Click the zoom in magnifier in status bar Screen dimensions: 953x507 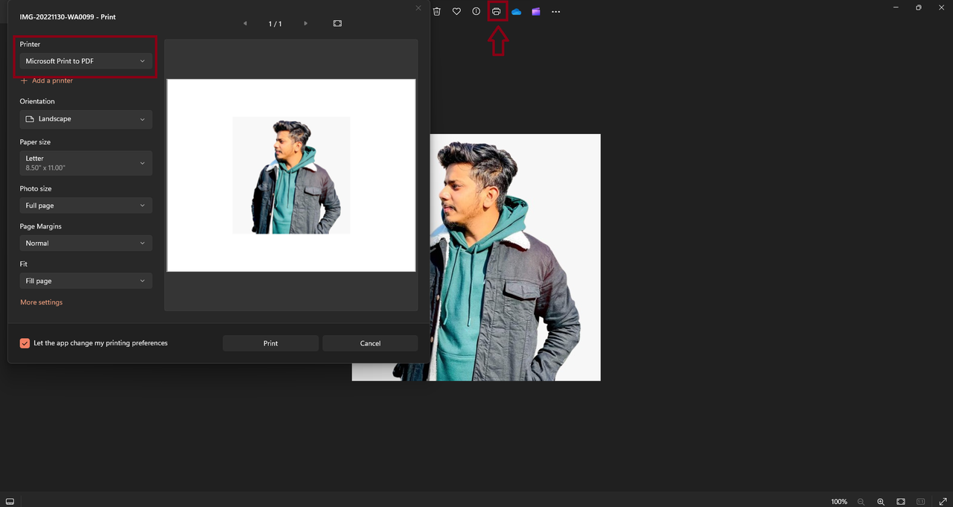[x=881, y=502]
